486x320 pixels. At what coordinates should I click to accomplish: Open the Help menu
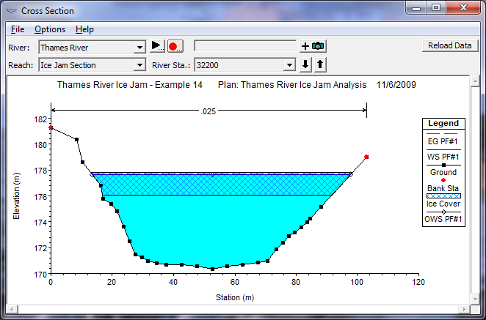(x=84, y=29)
